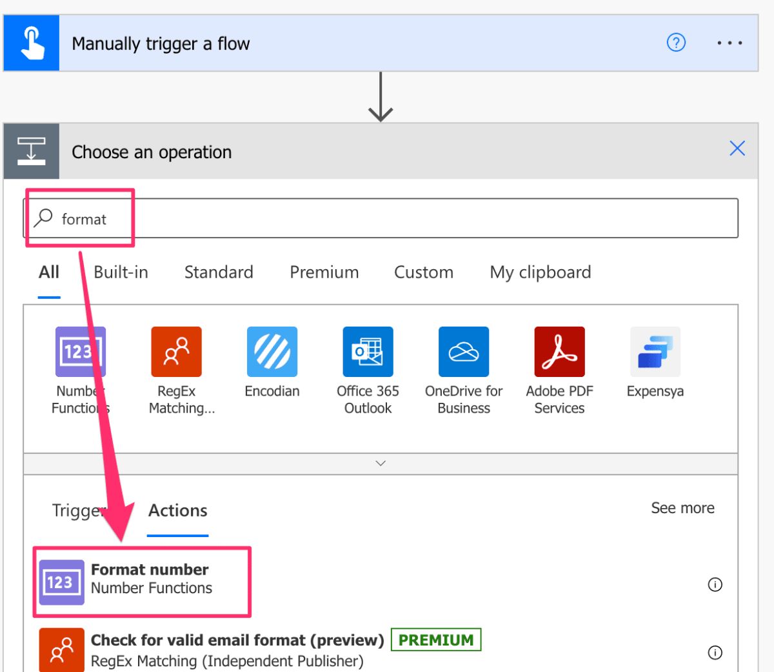Switch to the Built-in tab

coord(120,272)
